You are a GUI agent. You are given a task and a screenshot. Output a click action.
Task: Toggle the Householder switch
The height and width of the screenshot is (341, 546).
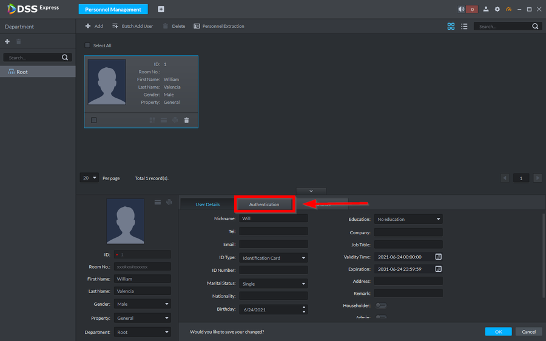tap(381, 306)
